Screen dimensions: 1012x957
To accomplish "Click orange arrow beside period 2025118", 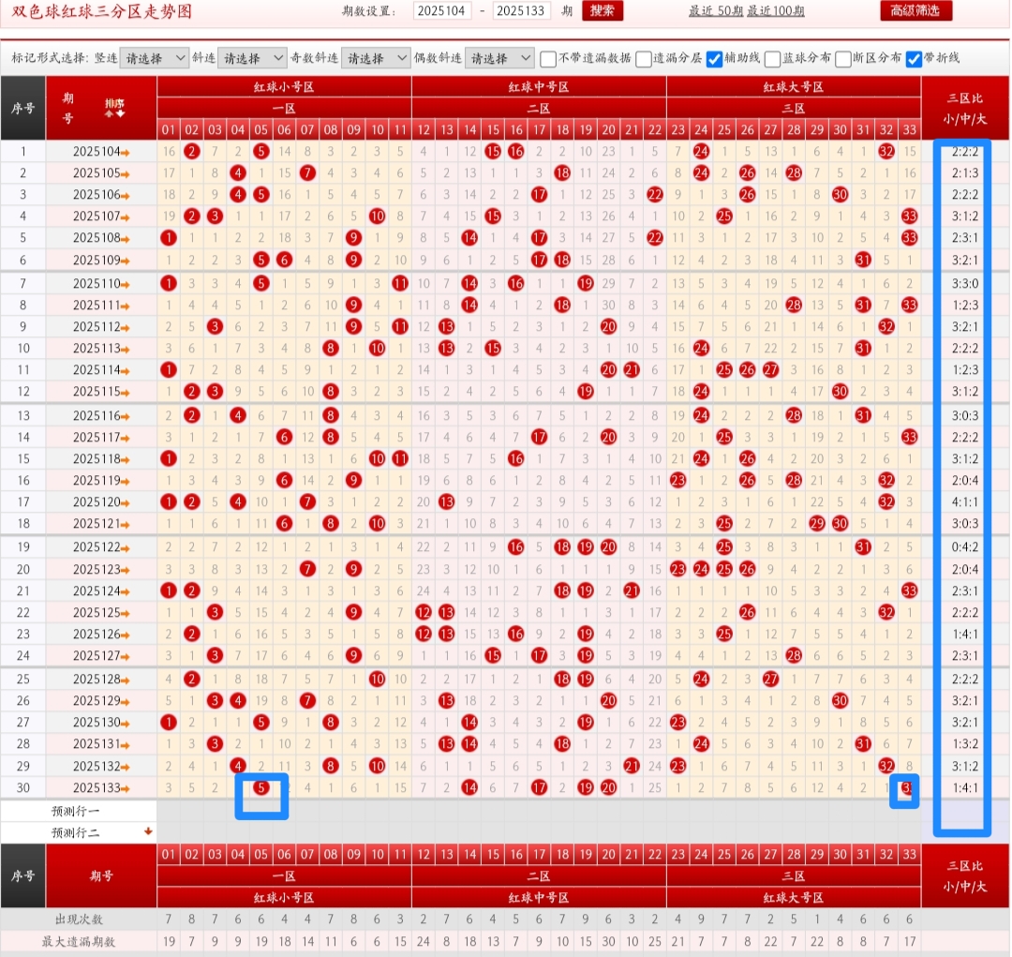I will click(126, 460).
